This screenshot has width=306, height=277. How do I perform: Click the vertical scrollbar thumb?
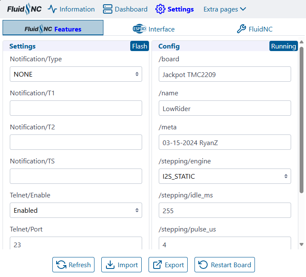point(301,120)
